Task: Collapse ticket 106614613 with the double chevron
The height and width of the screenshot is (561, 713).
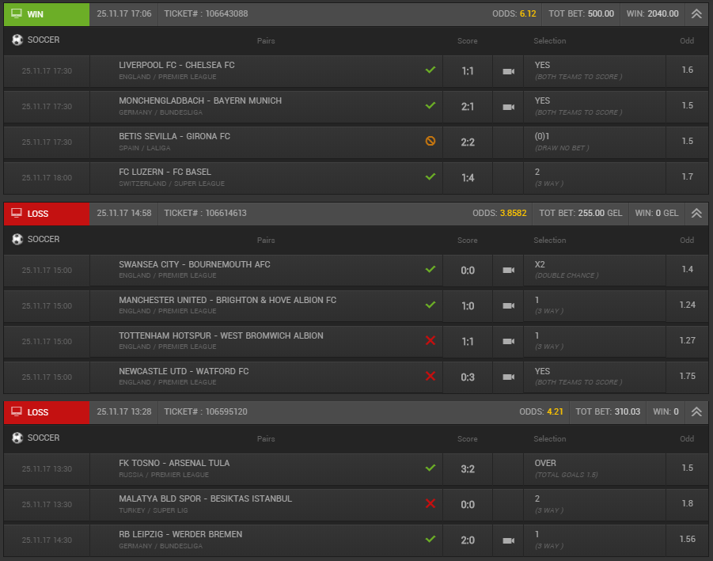Action: pyautogui.click(x=696, y=213)
